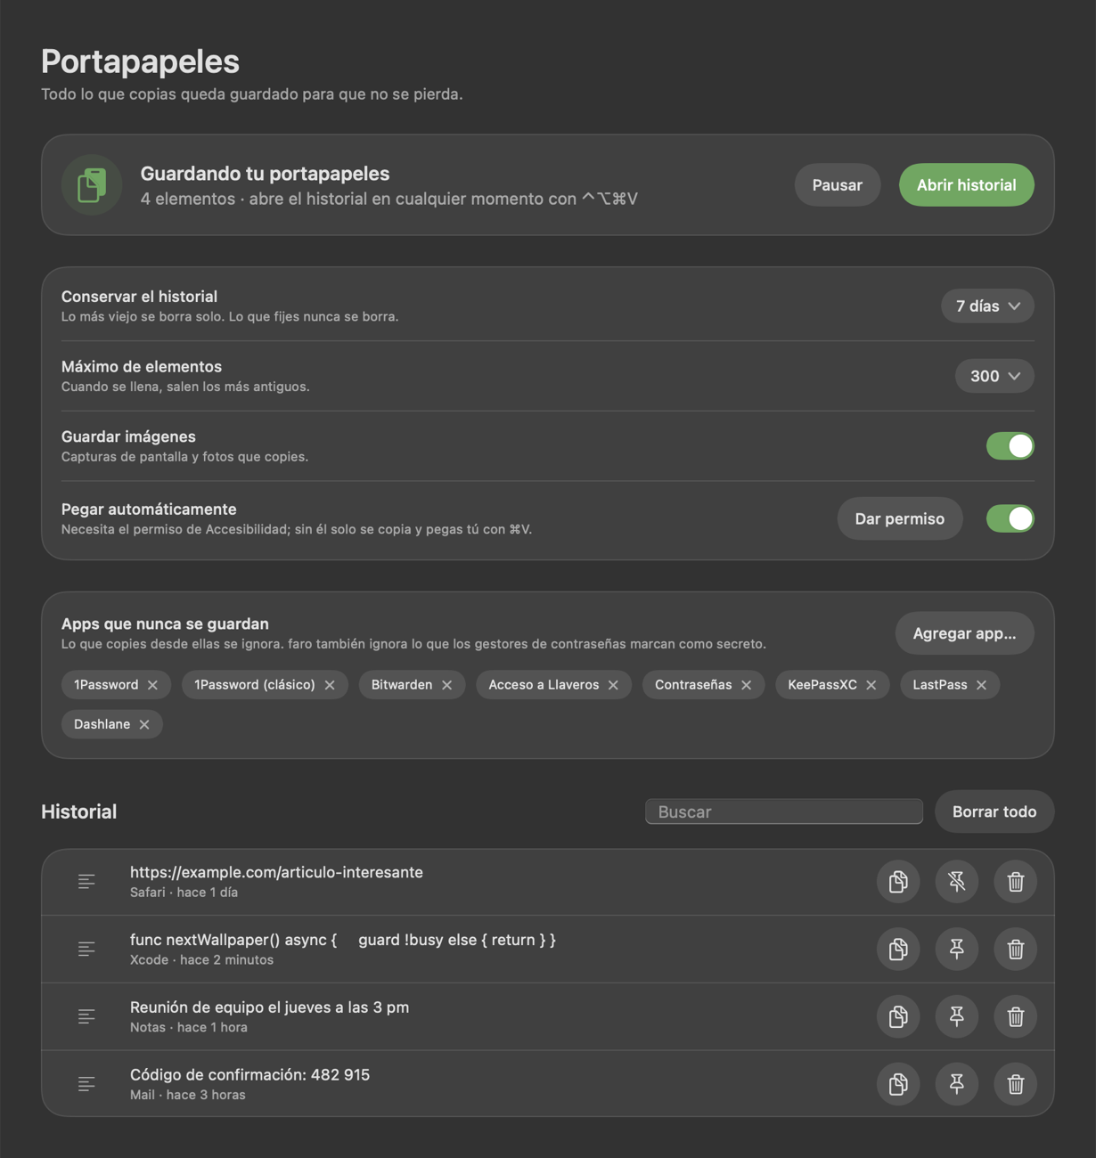The image size is (1096, 1158).
Task: Pin the Reunión de equipo entry
Action: [957, 1016]
